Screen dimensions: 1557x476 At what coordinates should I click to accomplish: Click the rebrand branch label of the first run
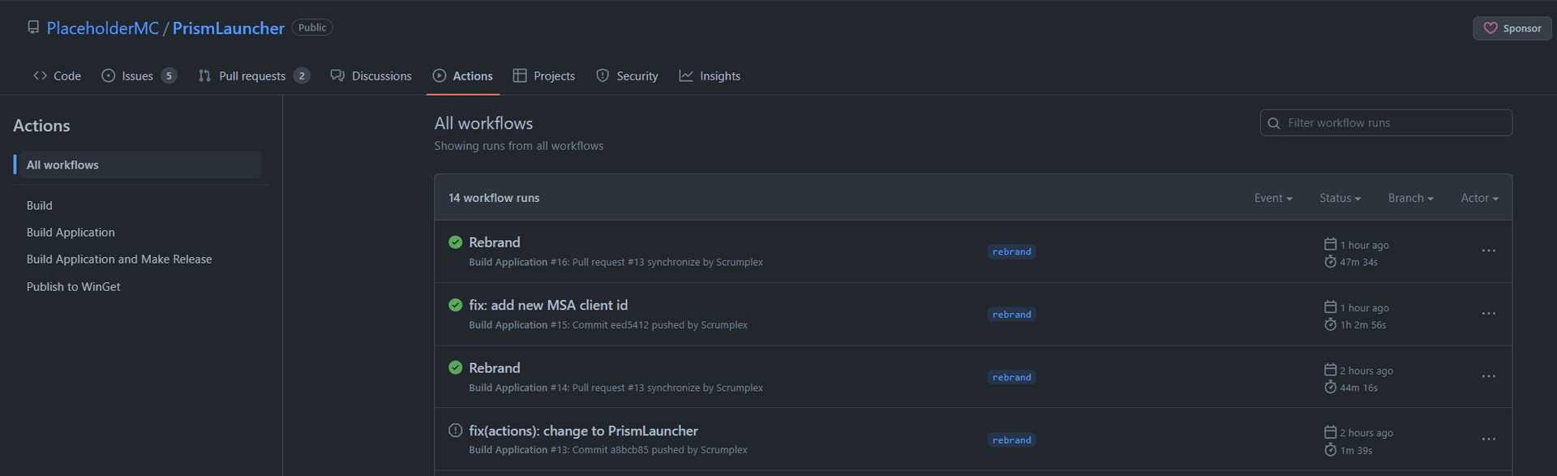(x=1011, y=251)
